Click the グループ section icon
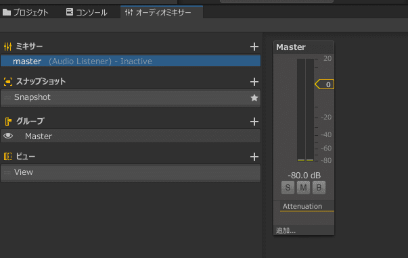 pyautogui.click(x=8, y=122)
